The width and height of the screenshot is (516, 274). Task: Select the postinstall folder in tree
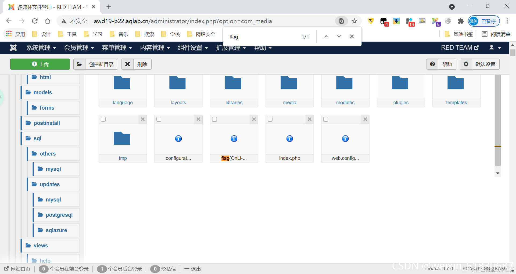tap(50, 123)
